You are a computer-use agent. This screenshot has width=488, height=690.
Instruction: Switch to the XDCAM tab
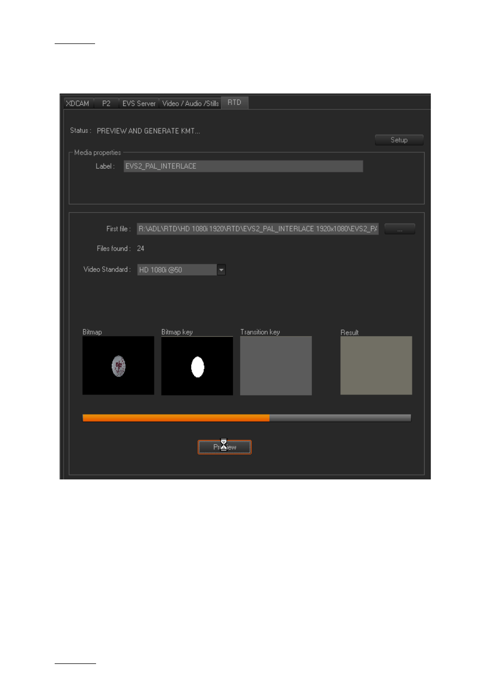point(78,103)
